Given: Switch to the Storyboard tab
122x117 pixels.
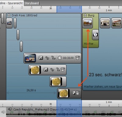Looking at the screenshot, I should click(x=32, y=3).
